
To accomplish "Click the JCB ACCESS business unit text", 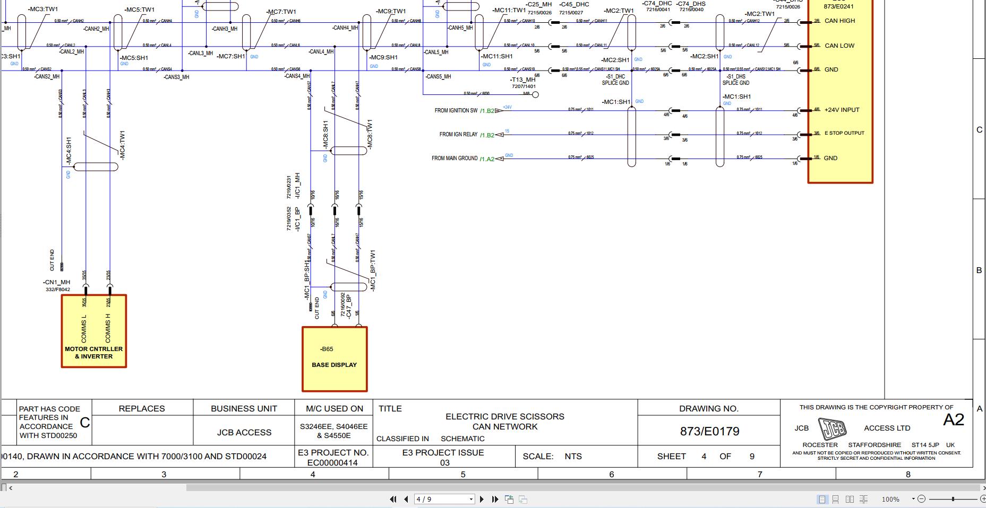I will [x=244, y=433].
